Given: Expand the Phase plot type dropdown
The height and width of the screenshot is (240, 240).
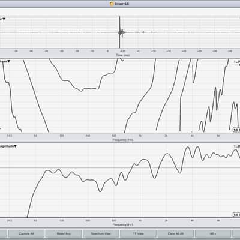Looking at the screenshot, I should tap(8, 61).
